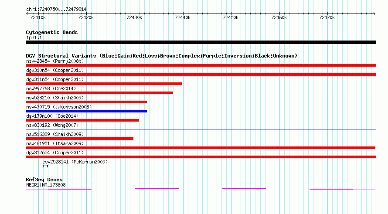Select NEGR1|NM_173808 gene label
The height and width of the screenshot is (214, 388).
pyautogui.click(x=46, y=185)
